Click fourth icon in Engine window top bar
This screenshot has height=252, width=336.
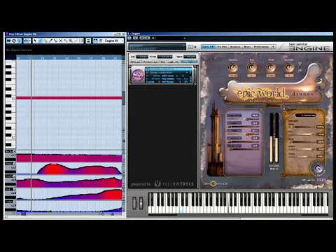[147, 38]
